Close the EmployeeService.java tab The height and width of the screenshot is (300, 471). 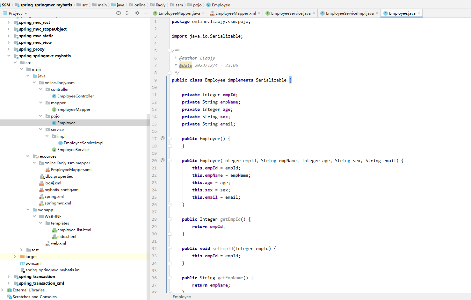[314, 13]
